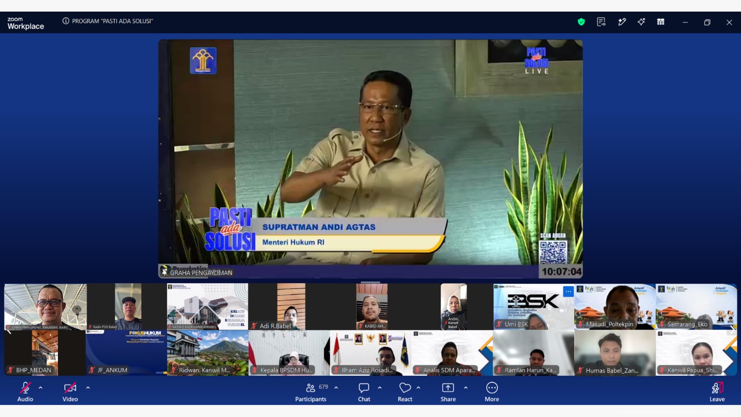741x417 pixels.
Task: Open the Chat panel
Action: (364, 392)
